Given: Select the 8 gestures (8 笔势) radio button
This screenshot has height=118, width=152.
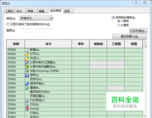Looking at the screenshot, I should (119, 25).
